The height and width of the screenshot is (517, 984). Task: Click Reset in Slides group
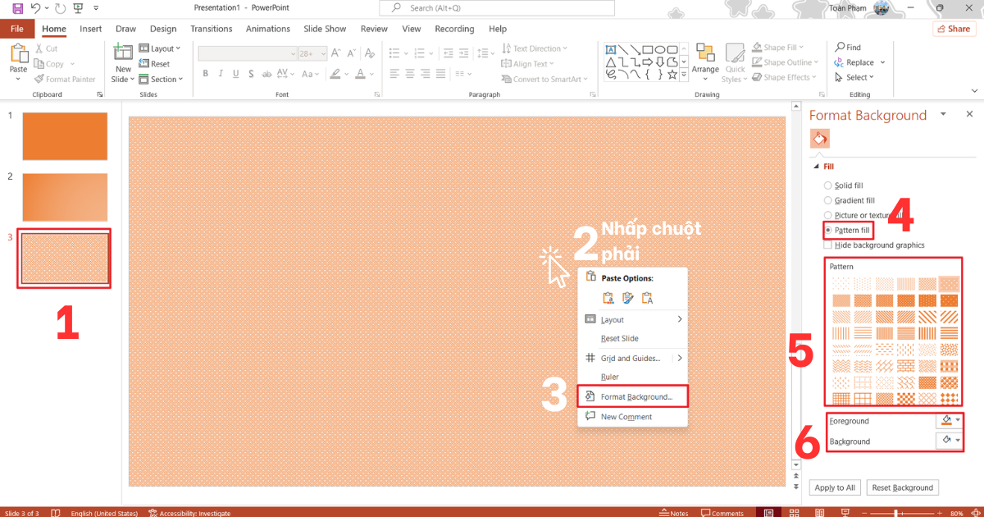point(155,63)
